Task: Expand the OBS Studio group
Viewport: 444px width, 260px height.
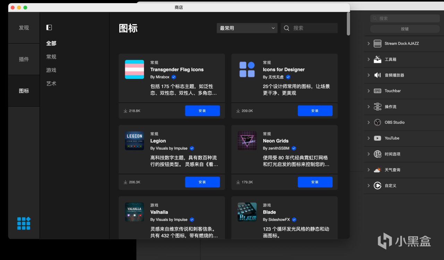Action: [368, 122]
